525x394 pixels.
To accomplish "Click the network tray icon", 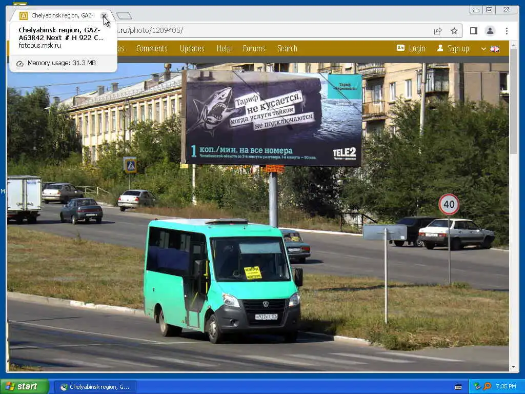I will [477, 387].
